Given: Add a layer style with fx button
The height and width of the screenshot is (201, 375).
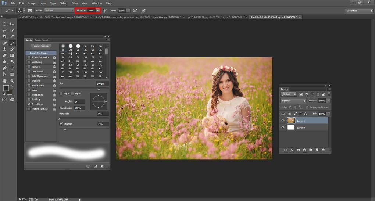Looking at the screenshot, I should (292, 150).
